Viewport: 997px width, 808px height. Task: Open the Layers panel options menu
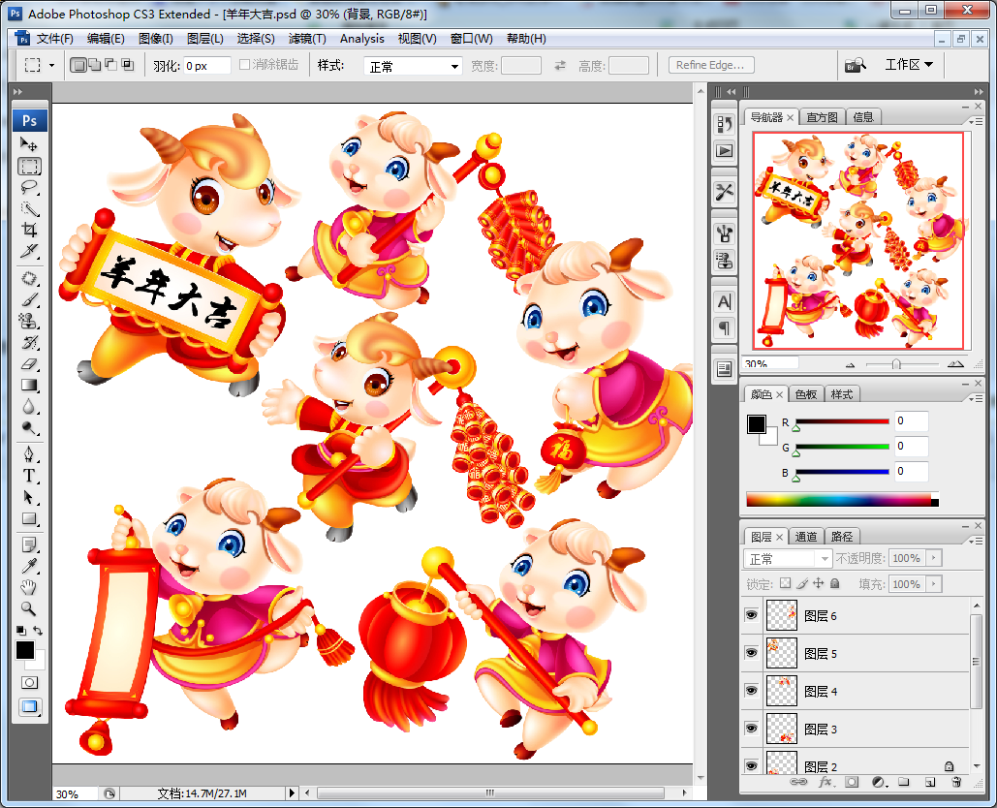tap(976, 541)
